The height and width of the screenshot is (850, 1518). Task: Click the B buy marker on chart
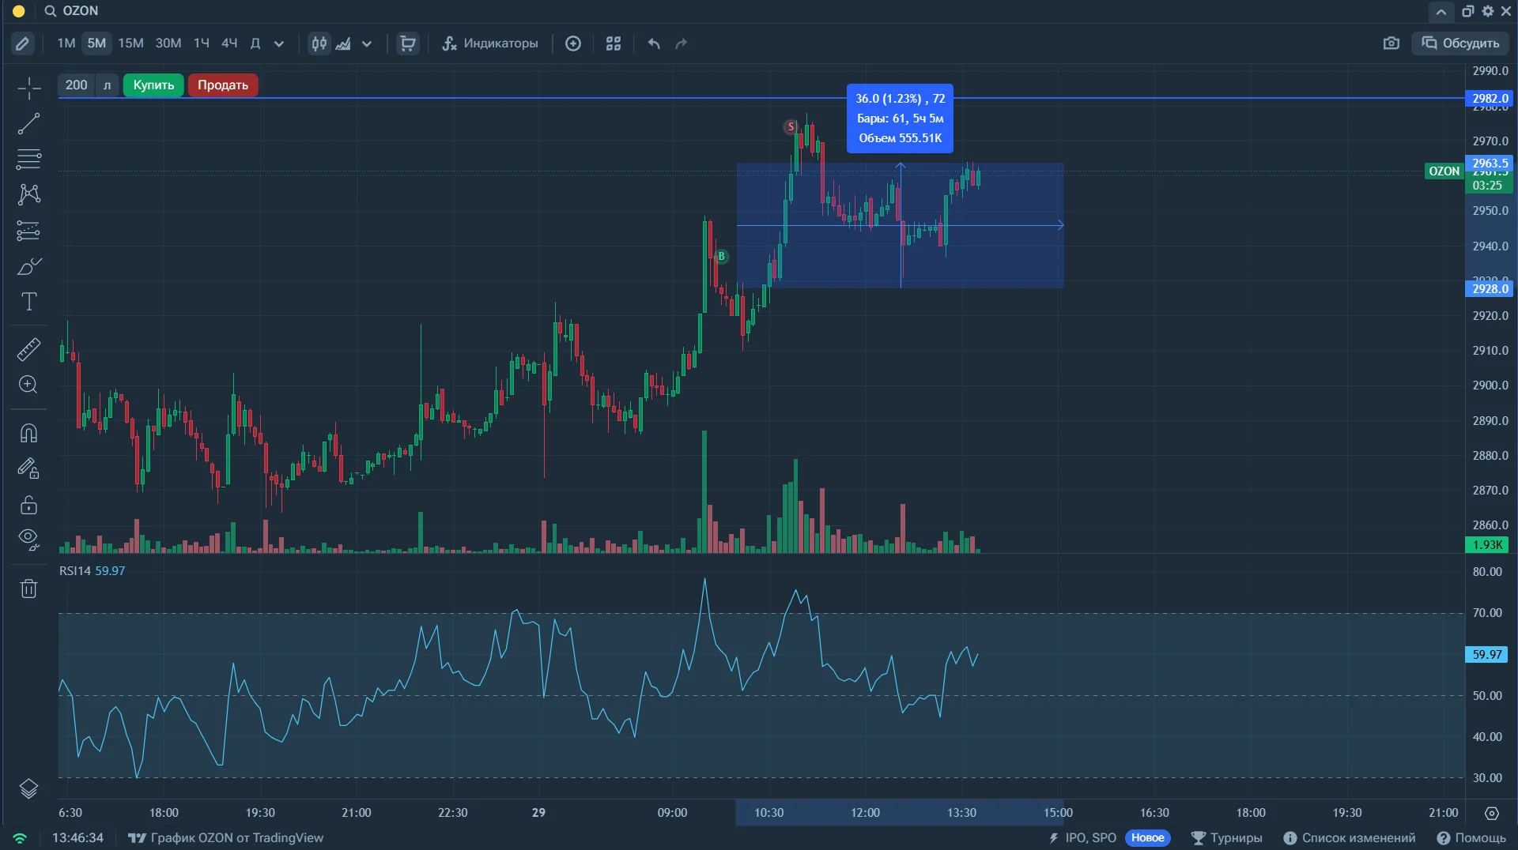pyautogui.click(x=721, y=257)
